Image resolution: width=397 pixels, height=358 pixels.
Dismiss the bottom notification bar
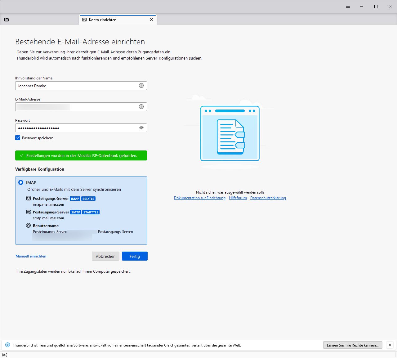click(390, 345)
